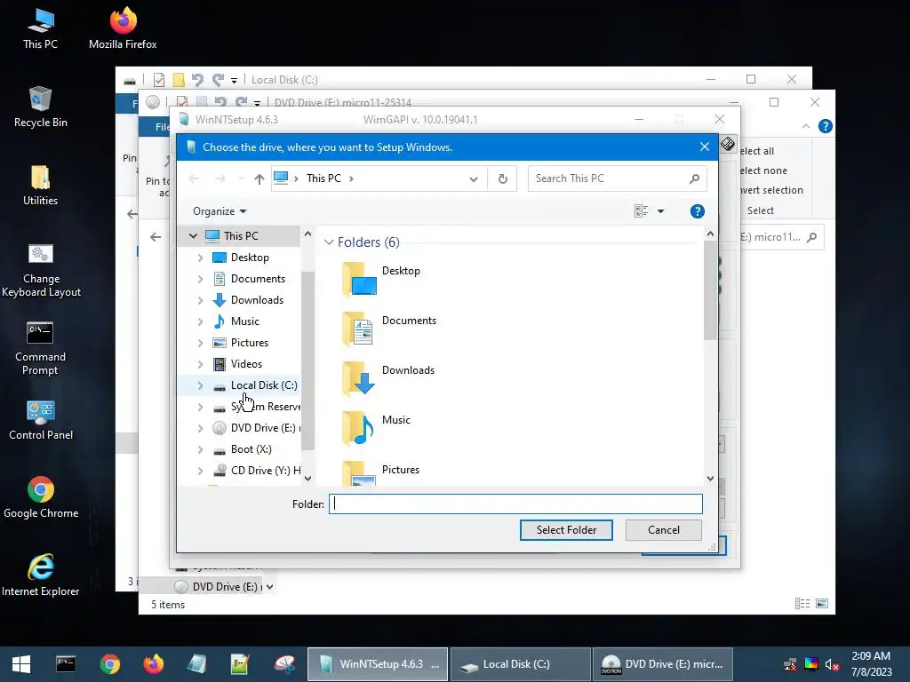Open the Utilities folder on desktop
The height and width of the screenshot is (682, 910).
point(40,186)
